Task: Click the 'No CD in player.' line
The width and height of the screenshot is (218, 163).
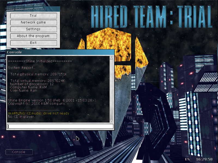Action: pyautogui.click(x=21, y=117)
